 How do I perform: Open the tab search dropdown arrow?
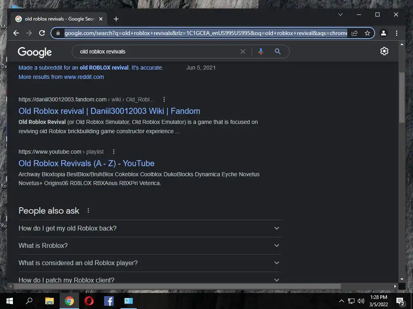pos(340,14)
